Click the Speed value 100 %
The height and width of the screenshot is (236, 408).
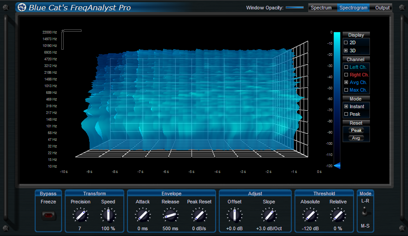(108, 228)
